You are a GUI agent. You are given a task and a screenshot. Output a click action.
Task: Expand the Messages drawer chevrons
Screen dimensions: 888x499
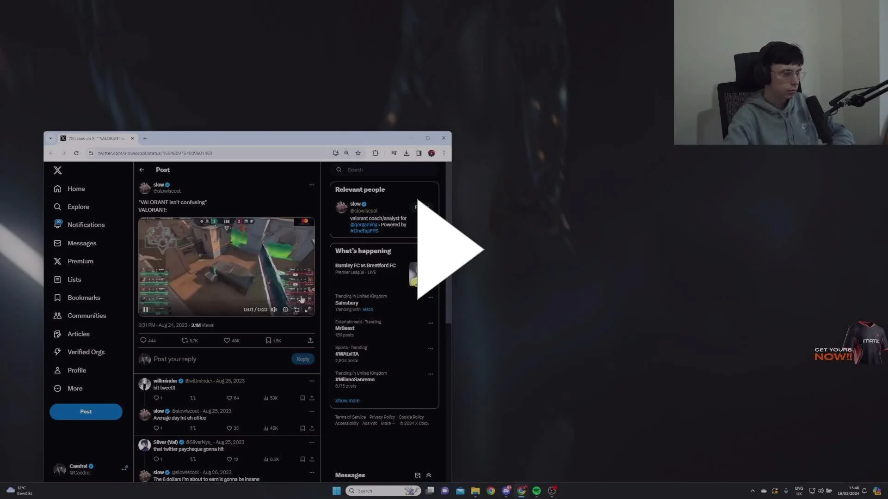tap(429, 475)
